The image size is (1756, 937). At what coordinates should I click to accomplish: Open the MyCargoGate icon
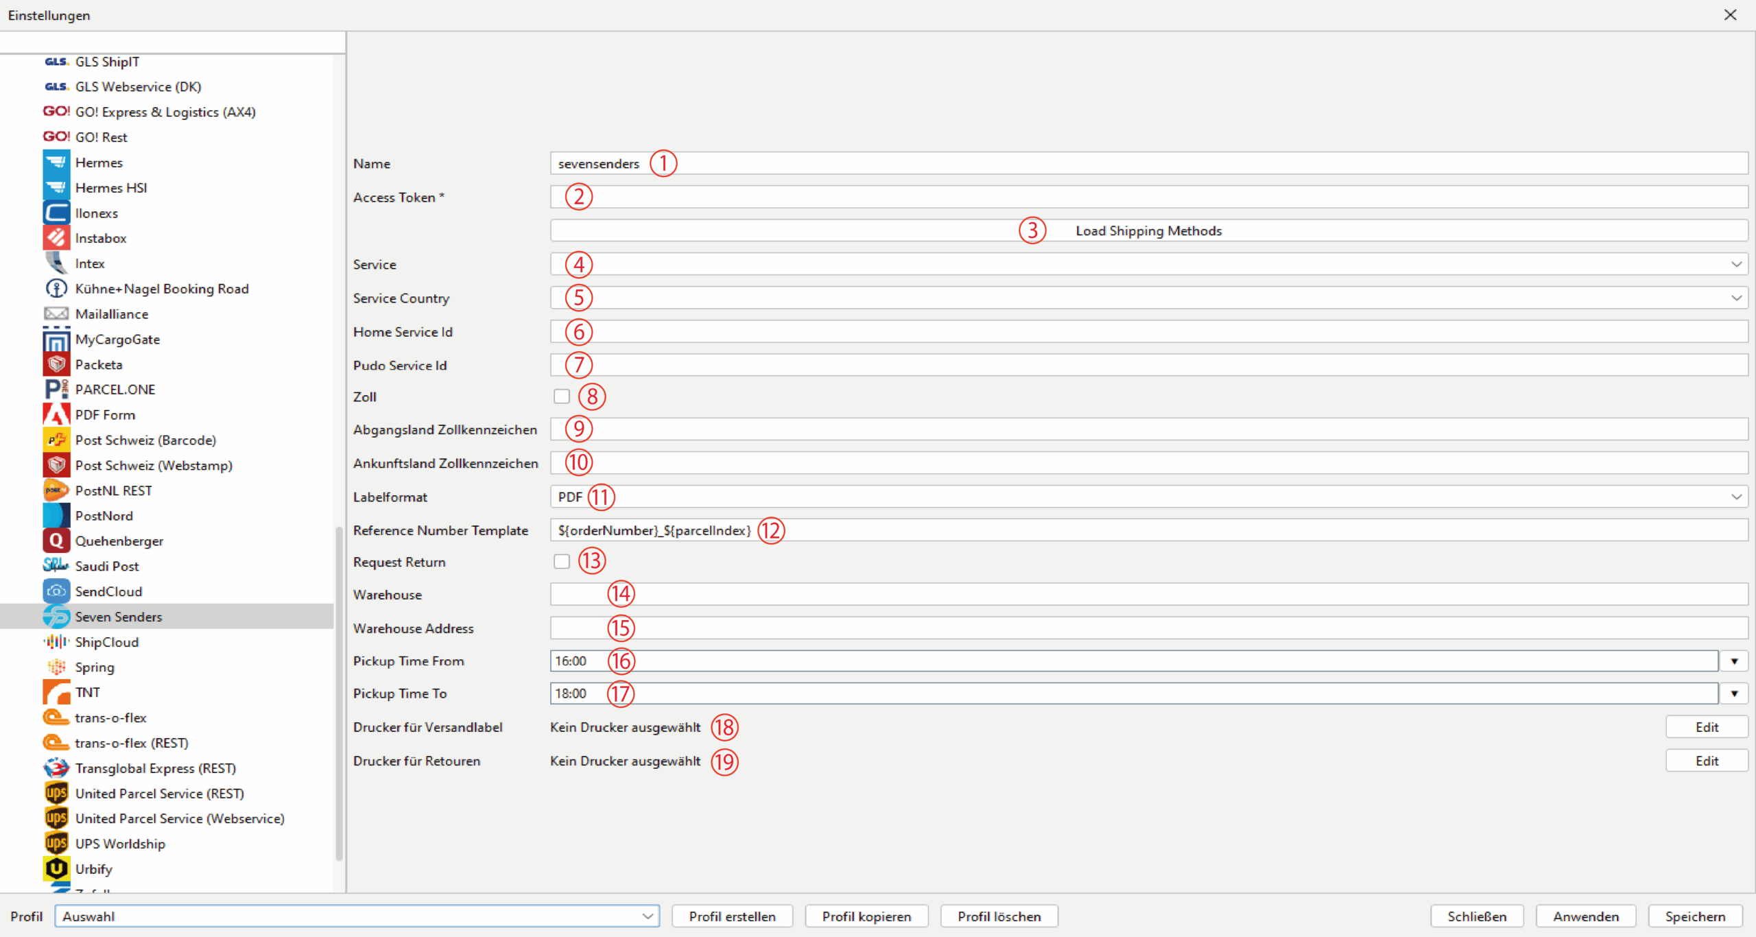(56, 340)
